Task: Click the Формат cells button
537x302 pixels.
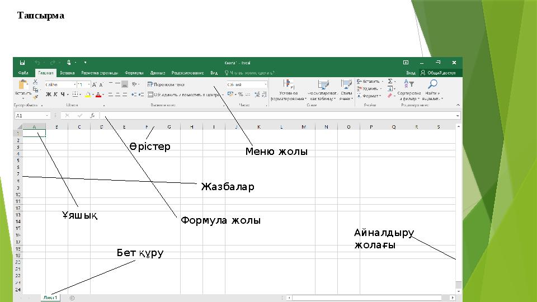Action: (x=369, y=96)
